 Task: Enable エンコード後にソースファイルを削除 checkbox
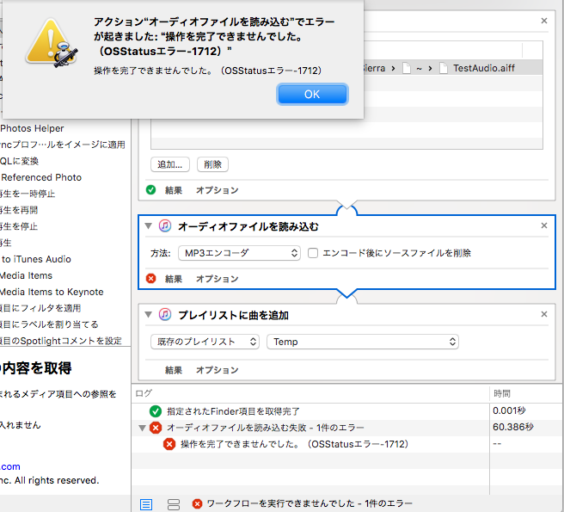[x=313, y=253]
